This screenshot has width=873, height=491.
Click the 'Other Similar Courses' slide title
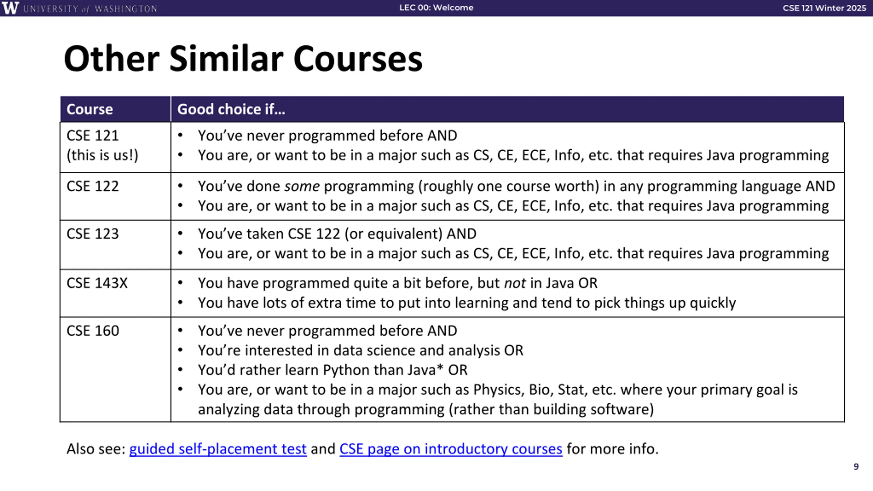point(243,59)
